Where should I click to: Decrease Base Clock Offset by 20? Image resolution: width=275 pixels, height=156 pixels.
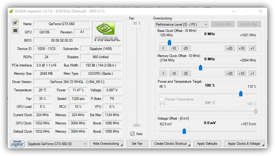(185, 48)
